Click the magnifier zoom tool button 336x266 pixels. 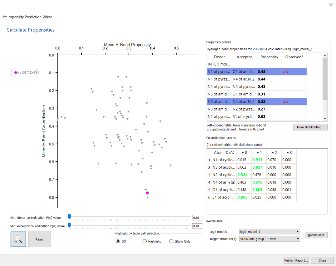(x=18, y=239)
